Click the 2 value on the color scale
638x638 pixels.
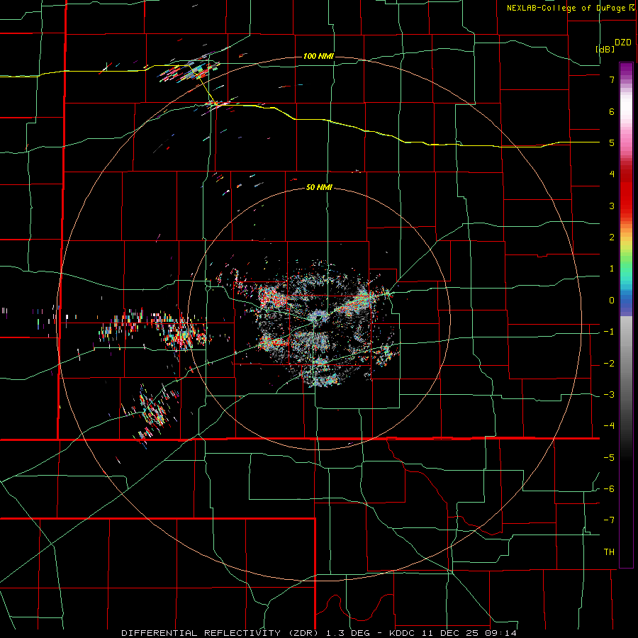pyautogui.click(x=612, y=237)
